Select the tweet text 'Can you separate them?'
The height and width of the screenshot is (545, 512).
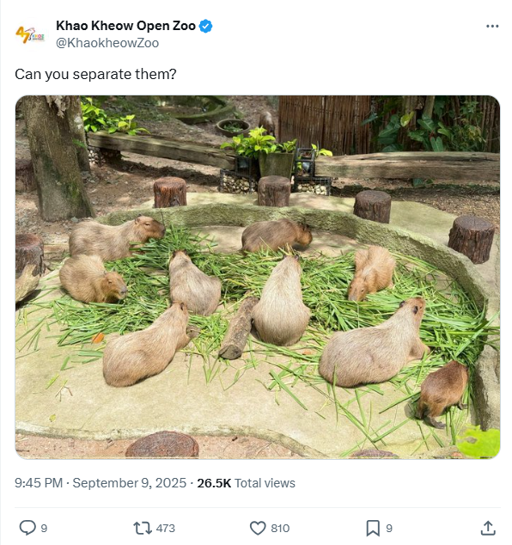pos(95,74)
